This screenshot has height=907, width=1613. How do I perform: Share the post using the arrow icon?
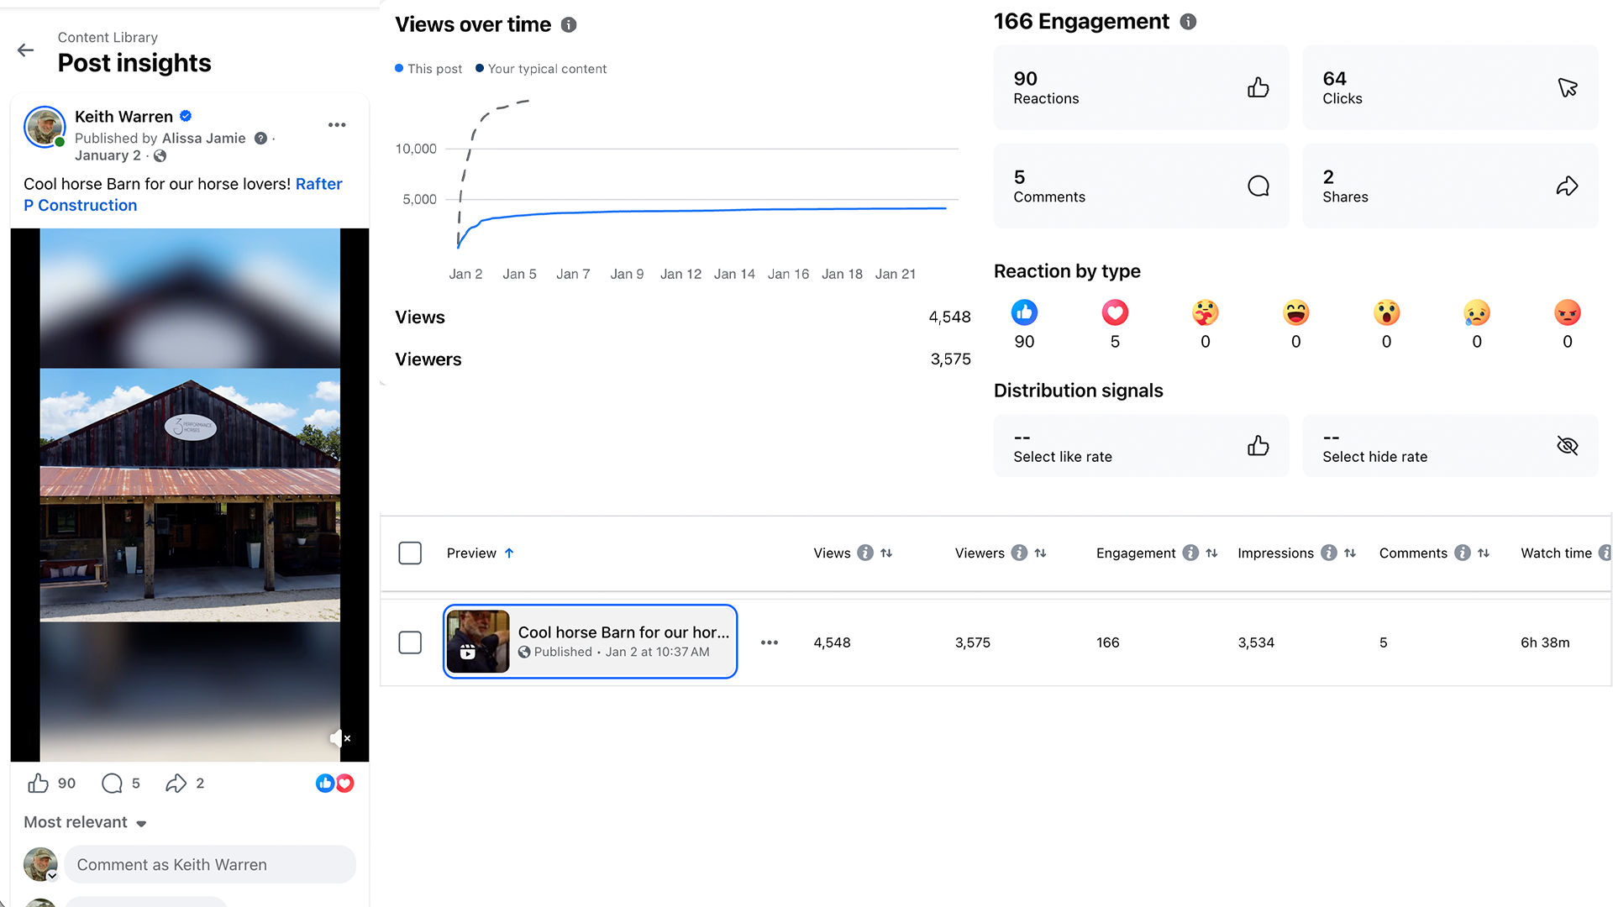[x=176, y=784]
